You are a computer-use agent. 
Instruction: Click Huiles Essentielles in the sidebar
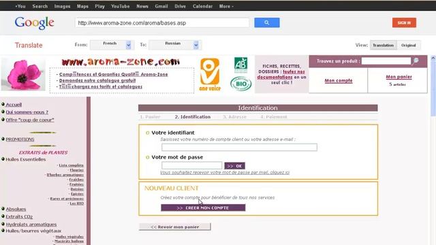tap(26, 159)
